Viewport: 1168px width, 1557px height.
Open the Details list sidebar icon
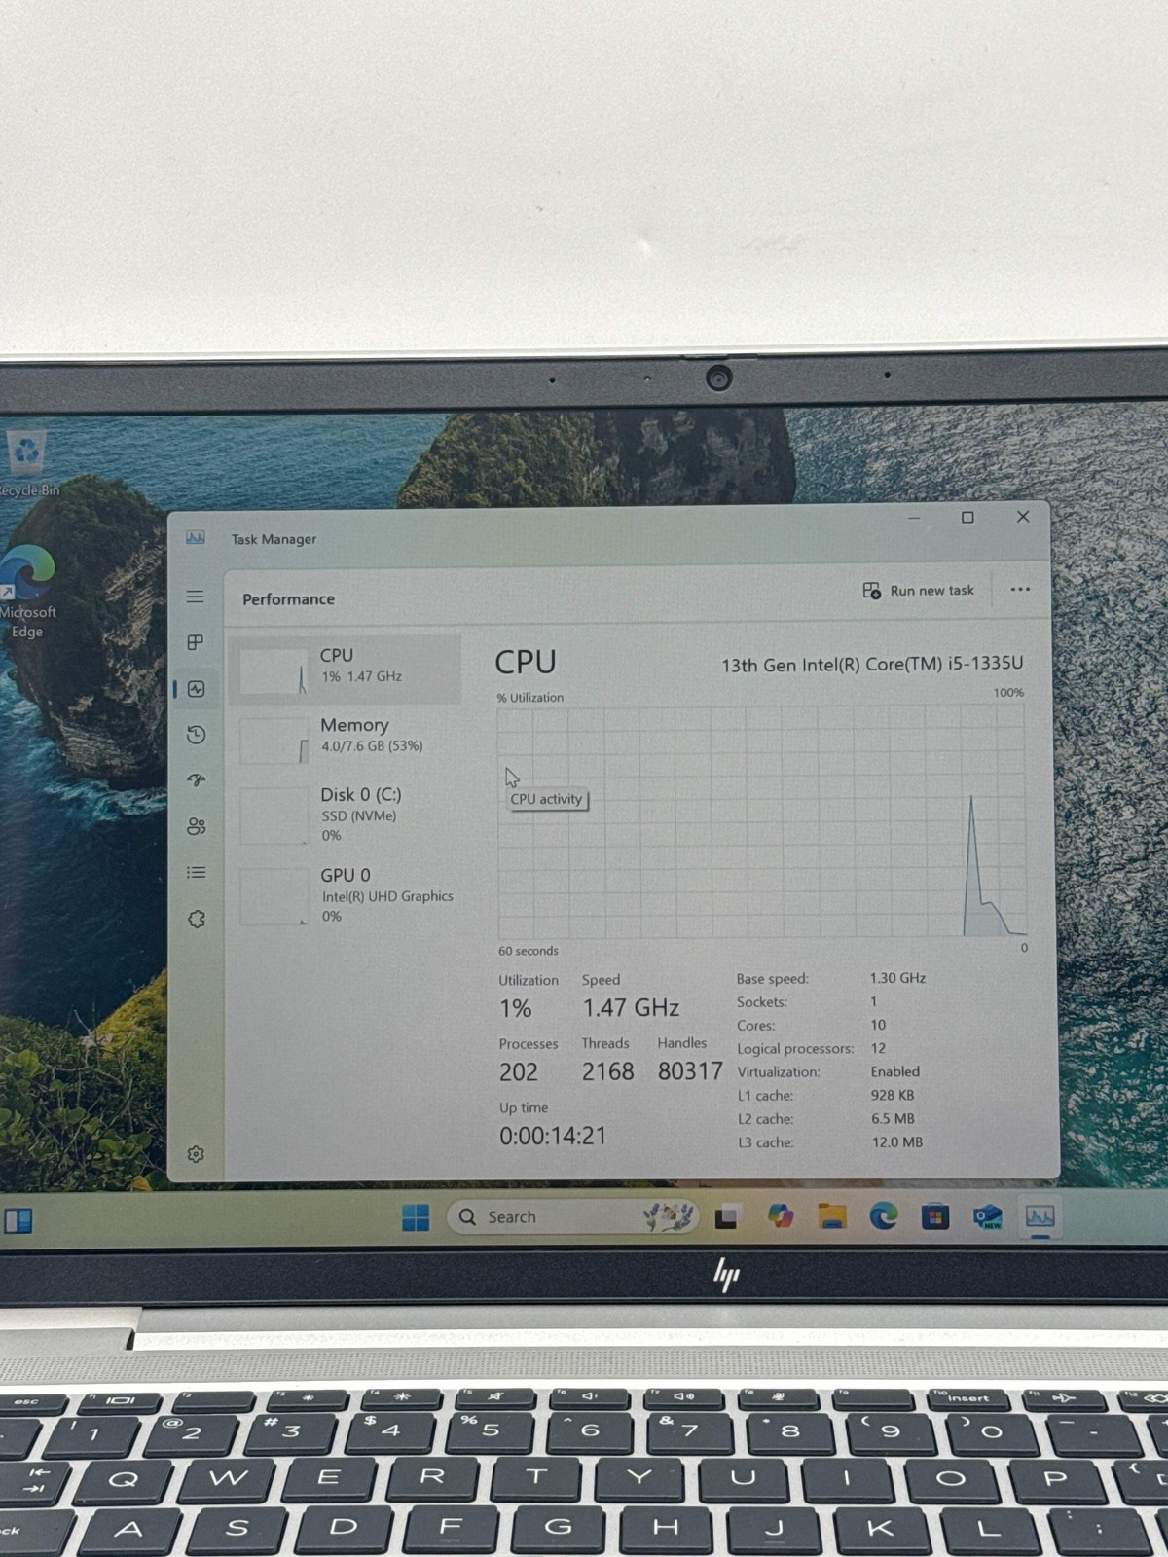pos(196,873)
